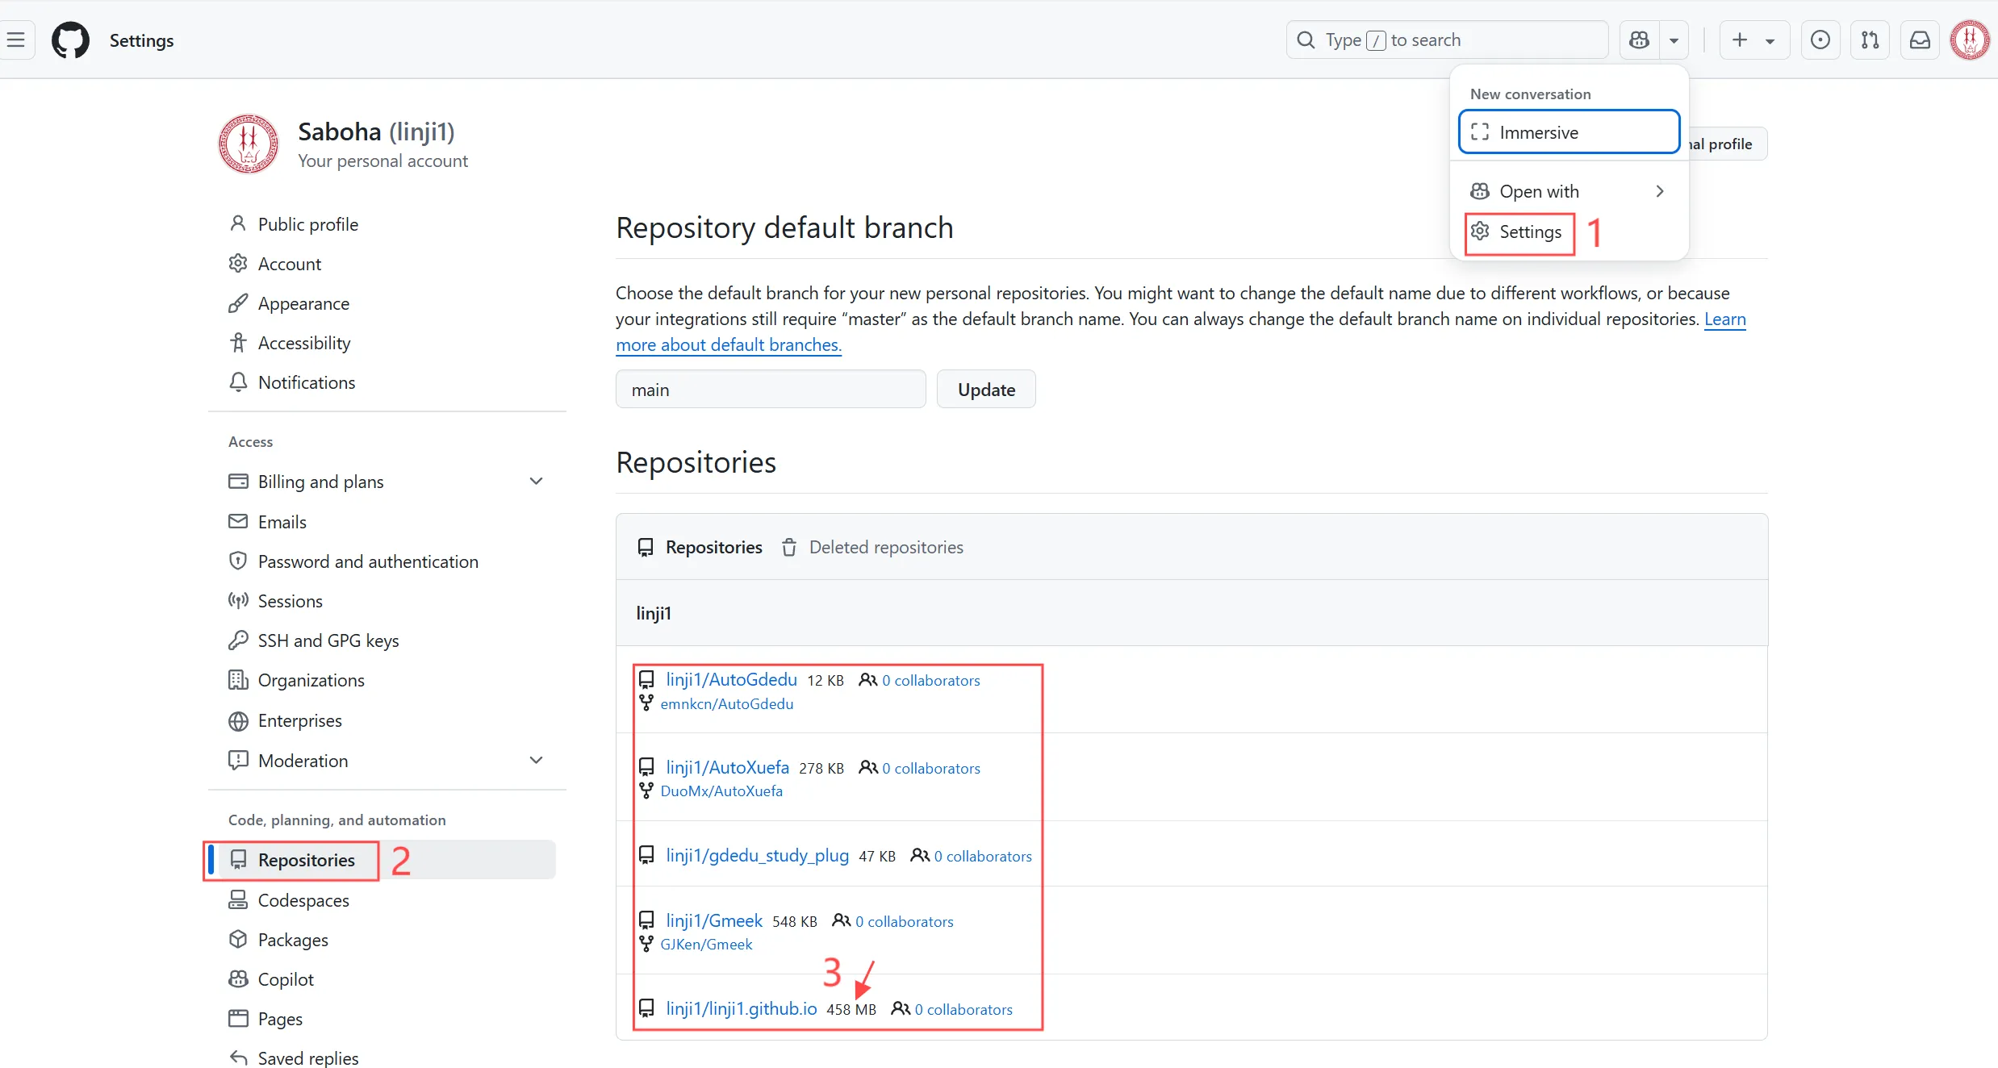1998x1068 pixels.
Task: Open the hamburger navigation menu
Action: 16,40
